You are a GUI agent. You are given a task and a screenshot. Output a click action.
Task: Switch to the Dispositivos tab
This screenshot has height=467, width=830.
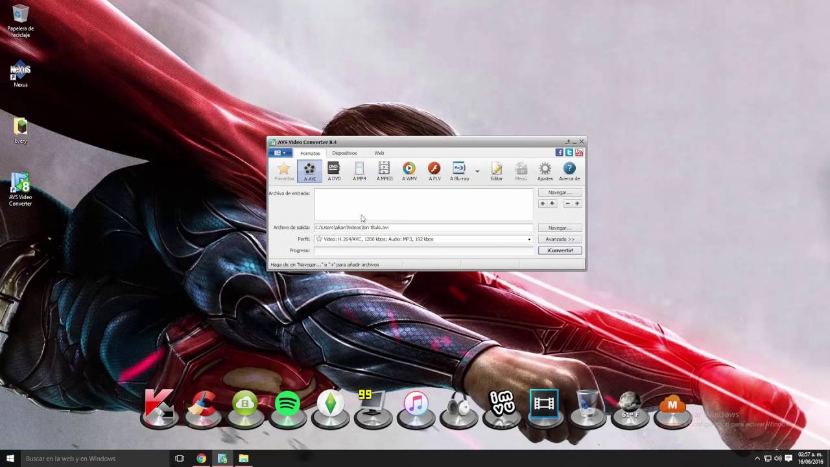click(344, 153)
